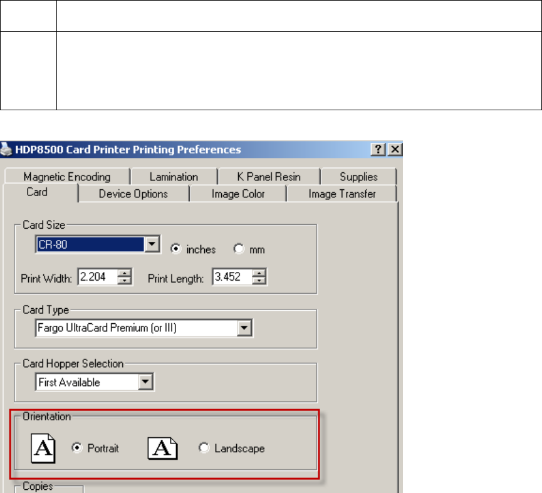The width and height of the screenshot is (542, 493).
Task: Switch to the Device Options tab
Action: coord(133,194)
